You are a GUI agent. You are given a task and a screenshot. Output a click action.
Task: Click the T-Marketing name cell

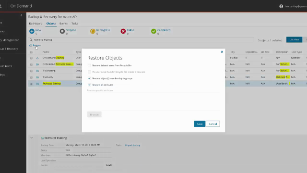[x=49, y=71]
